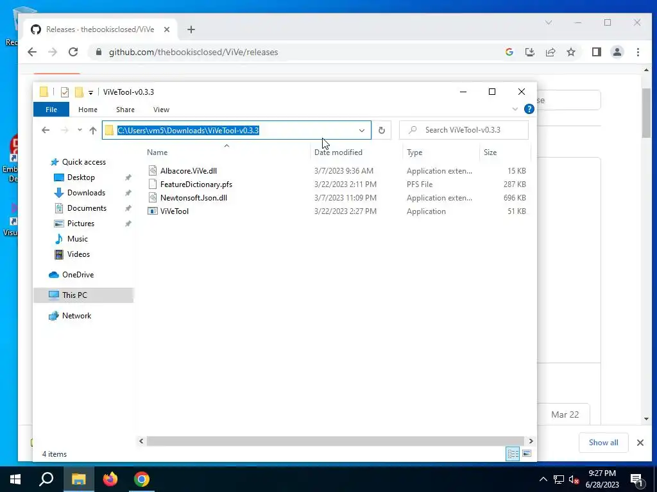Viewport: 657px width, 492px height.
Task: Open the recent locations dropdown
Action: pos(80,130)
